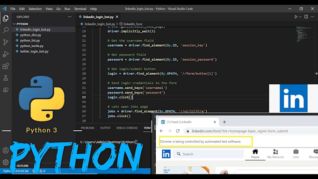The image size is (318, 179).
Task: Click the Run Python File play button
Action: pyautogui.click(x=296, y=17)
